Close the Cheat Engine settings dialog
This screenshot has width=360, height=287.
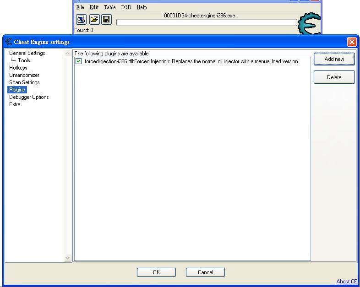pyautogui.click(x=352, y=42)
